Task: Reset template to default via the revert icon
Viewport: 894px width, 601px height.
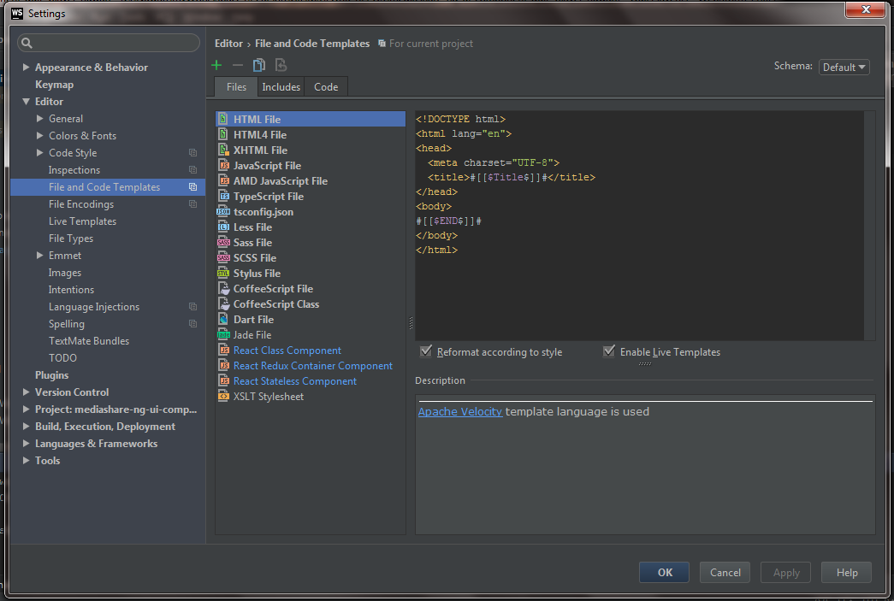Action: click(x=281, y=65)
